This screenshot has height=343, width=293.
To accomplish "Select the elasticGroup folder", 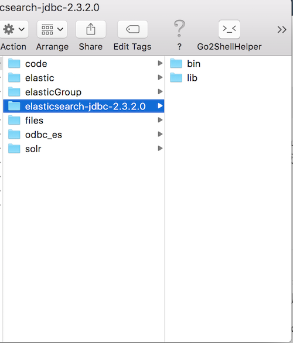I will [x=84, y=92].
